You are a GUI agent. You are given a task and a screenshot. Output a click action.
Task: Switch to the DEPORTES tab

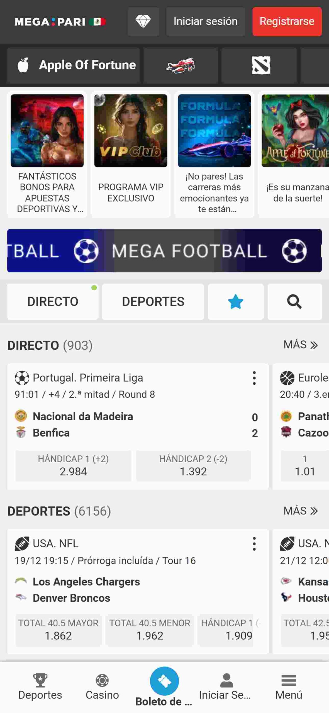(x=153, y=301)
